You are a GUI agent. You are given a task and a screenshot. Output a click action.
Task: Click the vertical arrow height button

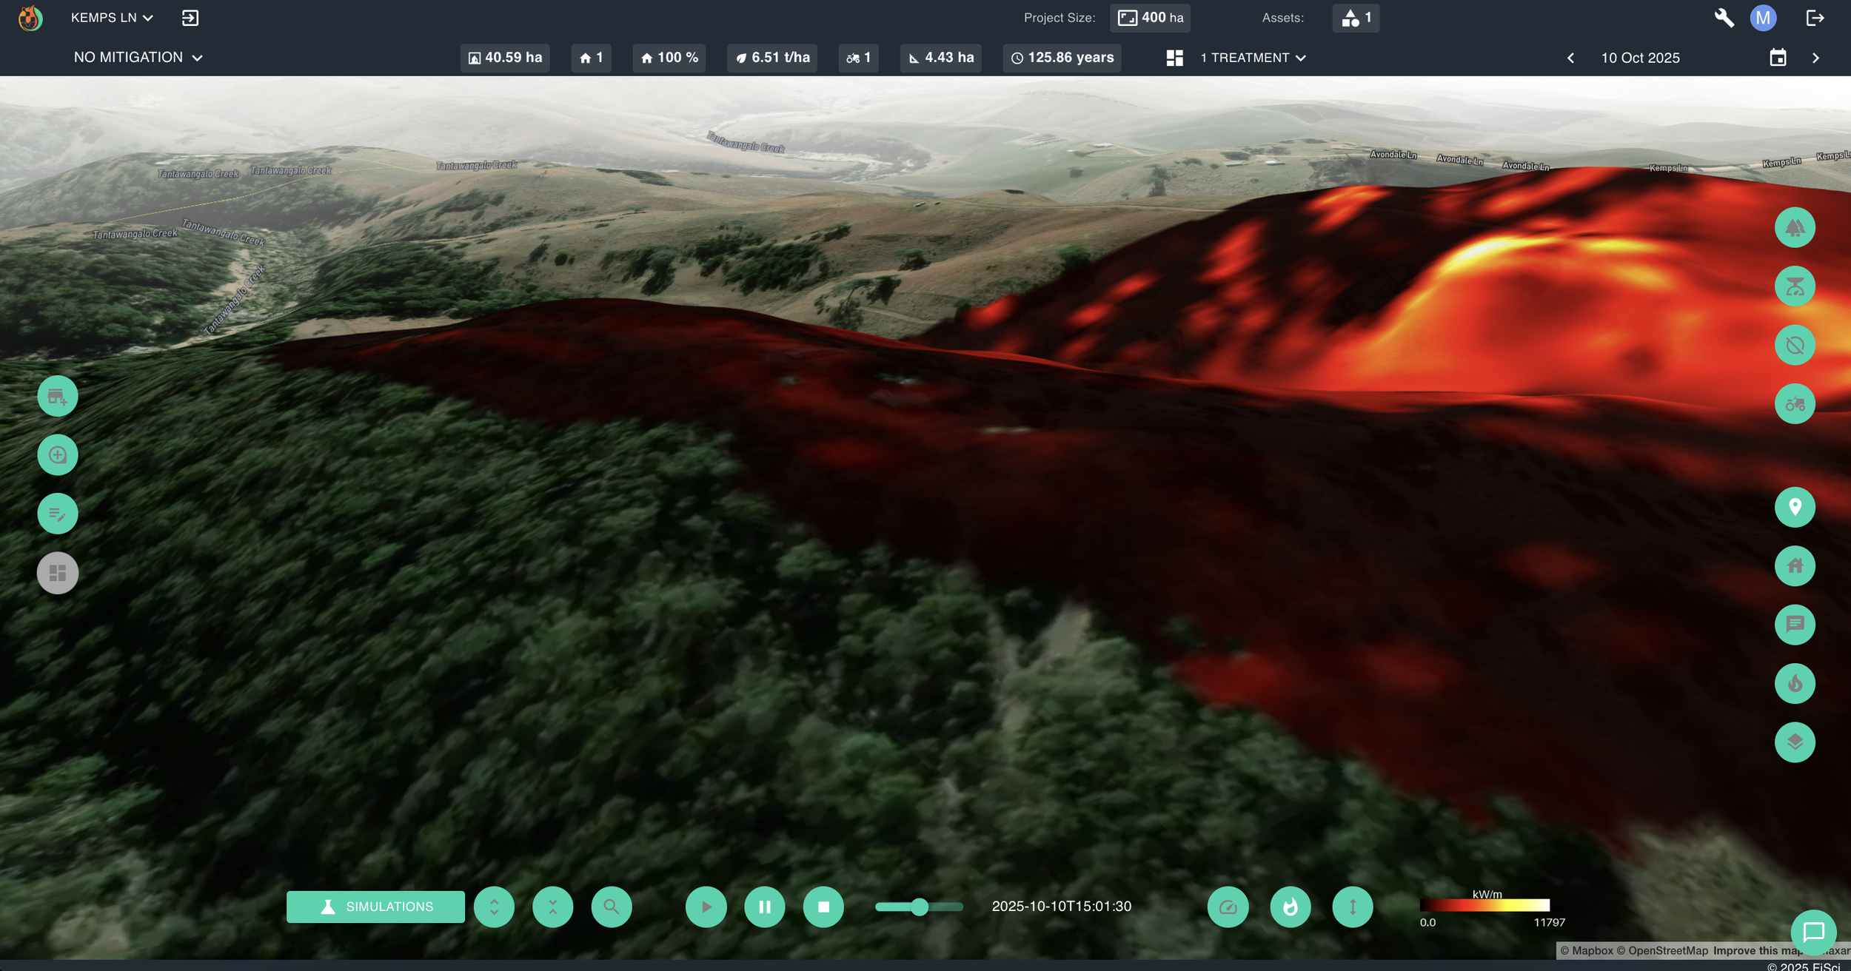1353,907
